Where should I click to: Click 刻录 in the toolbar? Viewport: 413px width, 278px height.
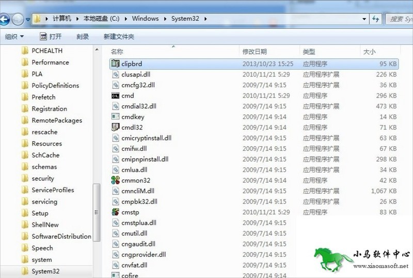click(83, 36)
